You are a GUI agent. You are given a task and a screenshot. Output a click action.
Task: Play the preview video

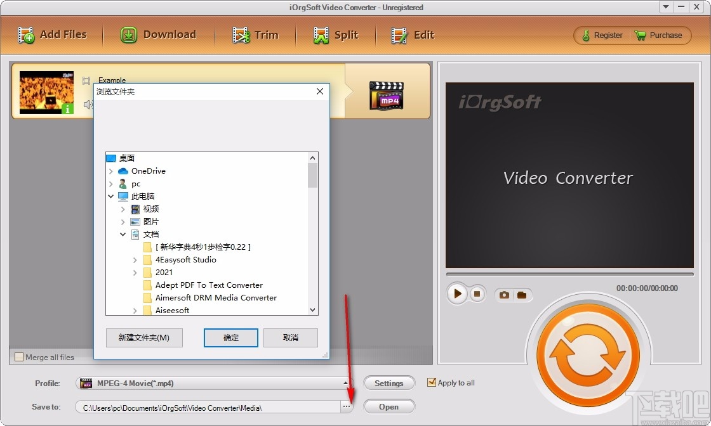(457, 294)
